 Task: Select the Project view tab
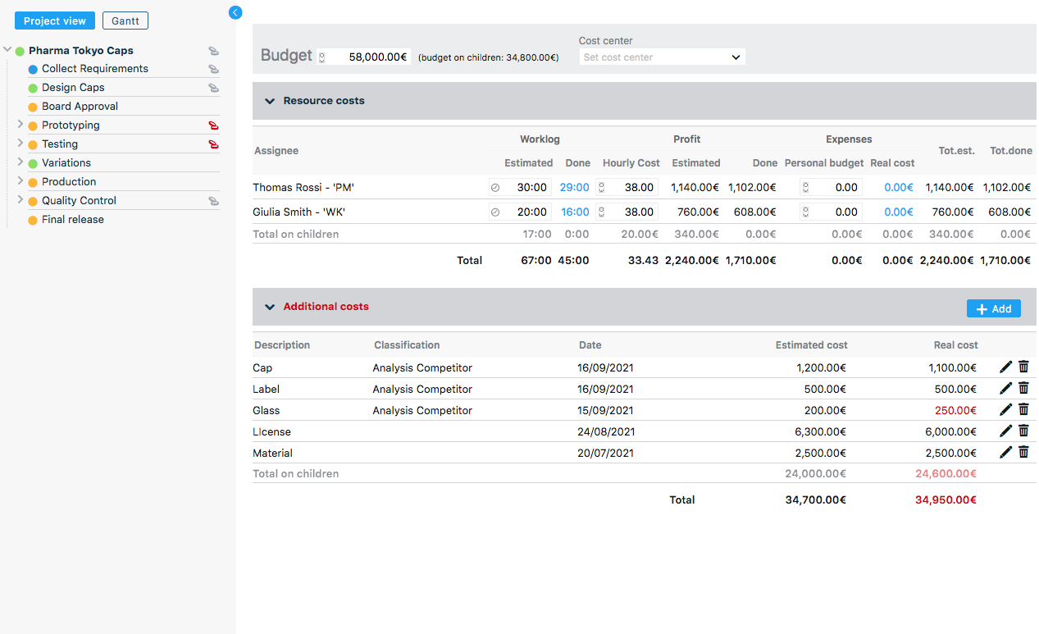[x=55, y=21]
